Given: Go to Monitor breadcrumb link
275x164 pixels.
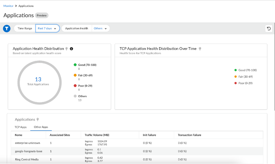Looking at the screenshot, I should 8,6.
